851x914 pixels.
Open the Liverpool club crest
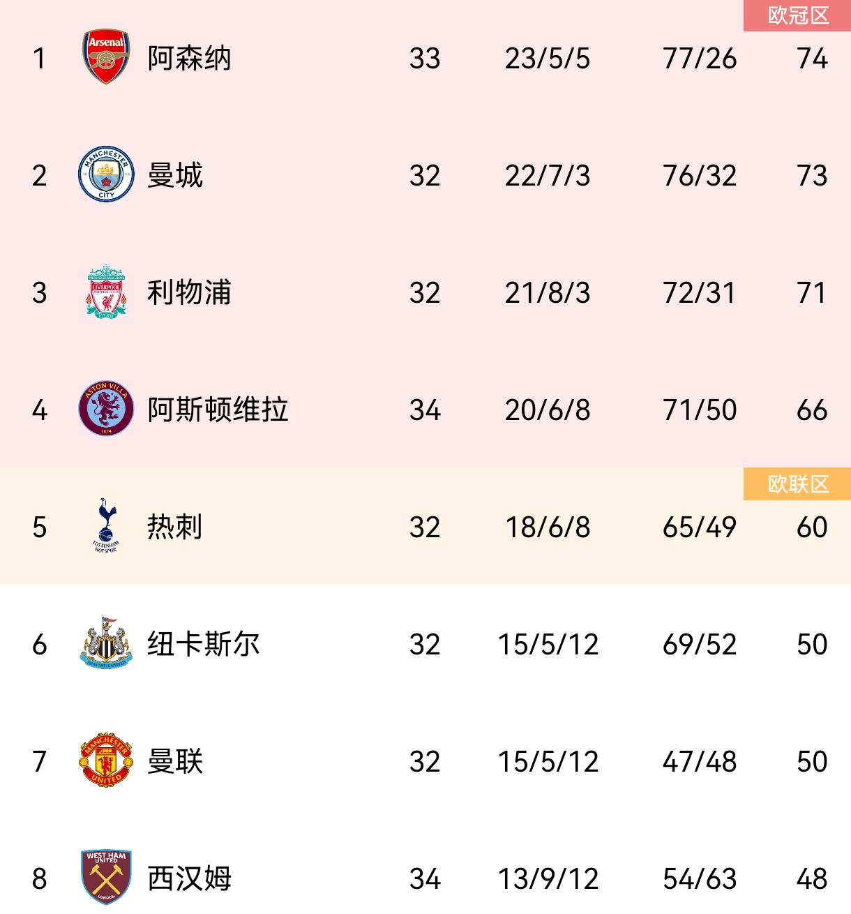(106, 292)
